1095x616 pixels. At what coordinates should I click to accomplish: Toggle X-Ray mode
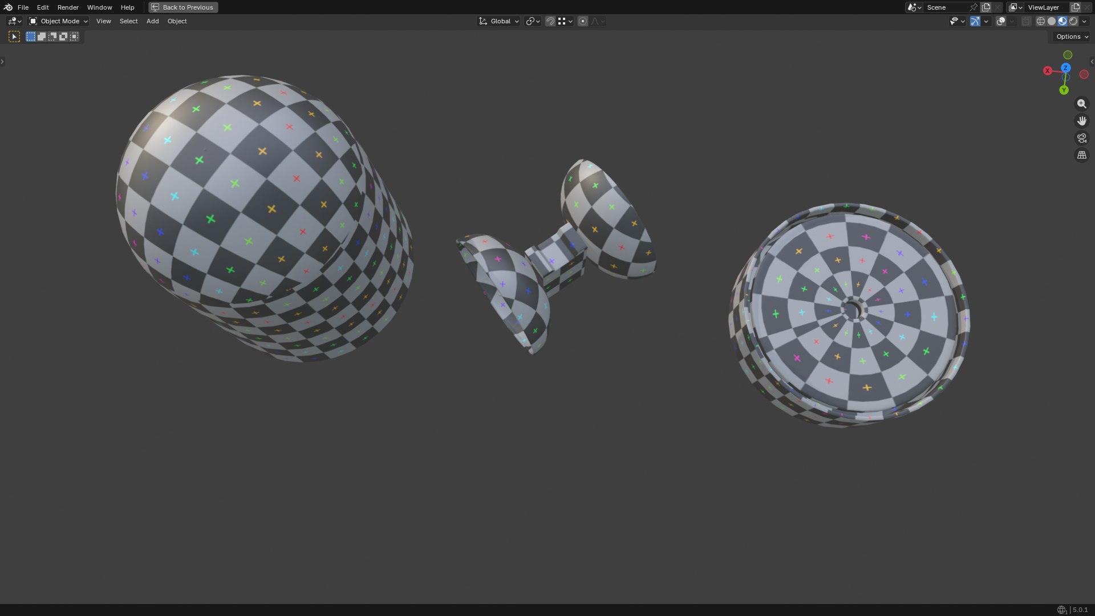(x=1026, y=21)
